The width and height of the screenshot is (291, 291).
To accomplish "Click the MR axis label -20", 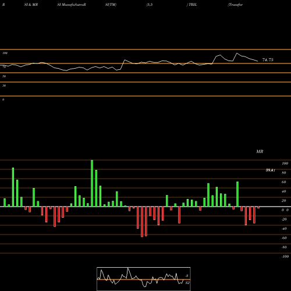I will (x=284, y=219).
